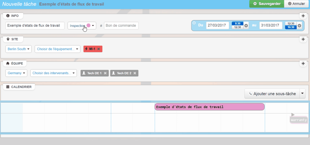Viewport: 310px width, 145px height.
Task: Select the 8:30 start time option
Action: (238, 24)
